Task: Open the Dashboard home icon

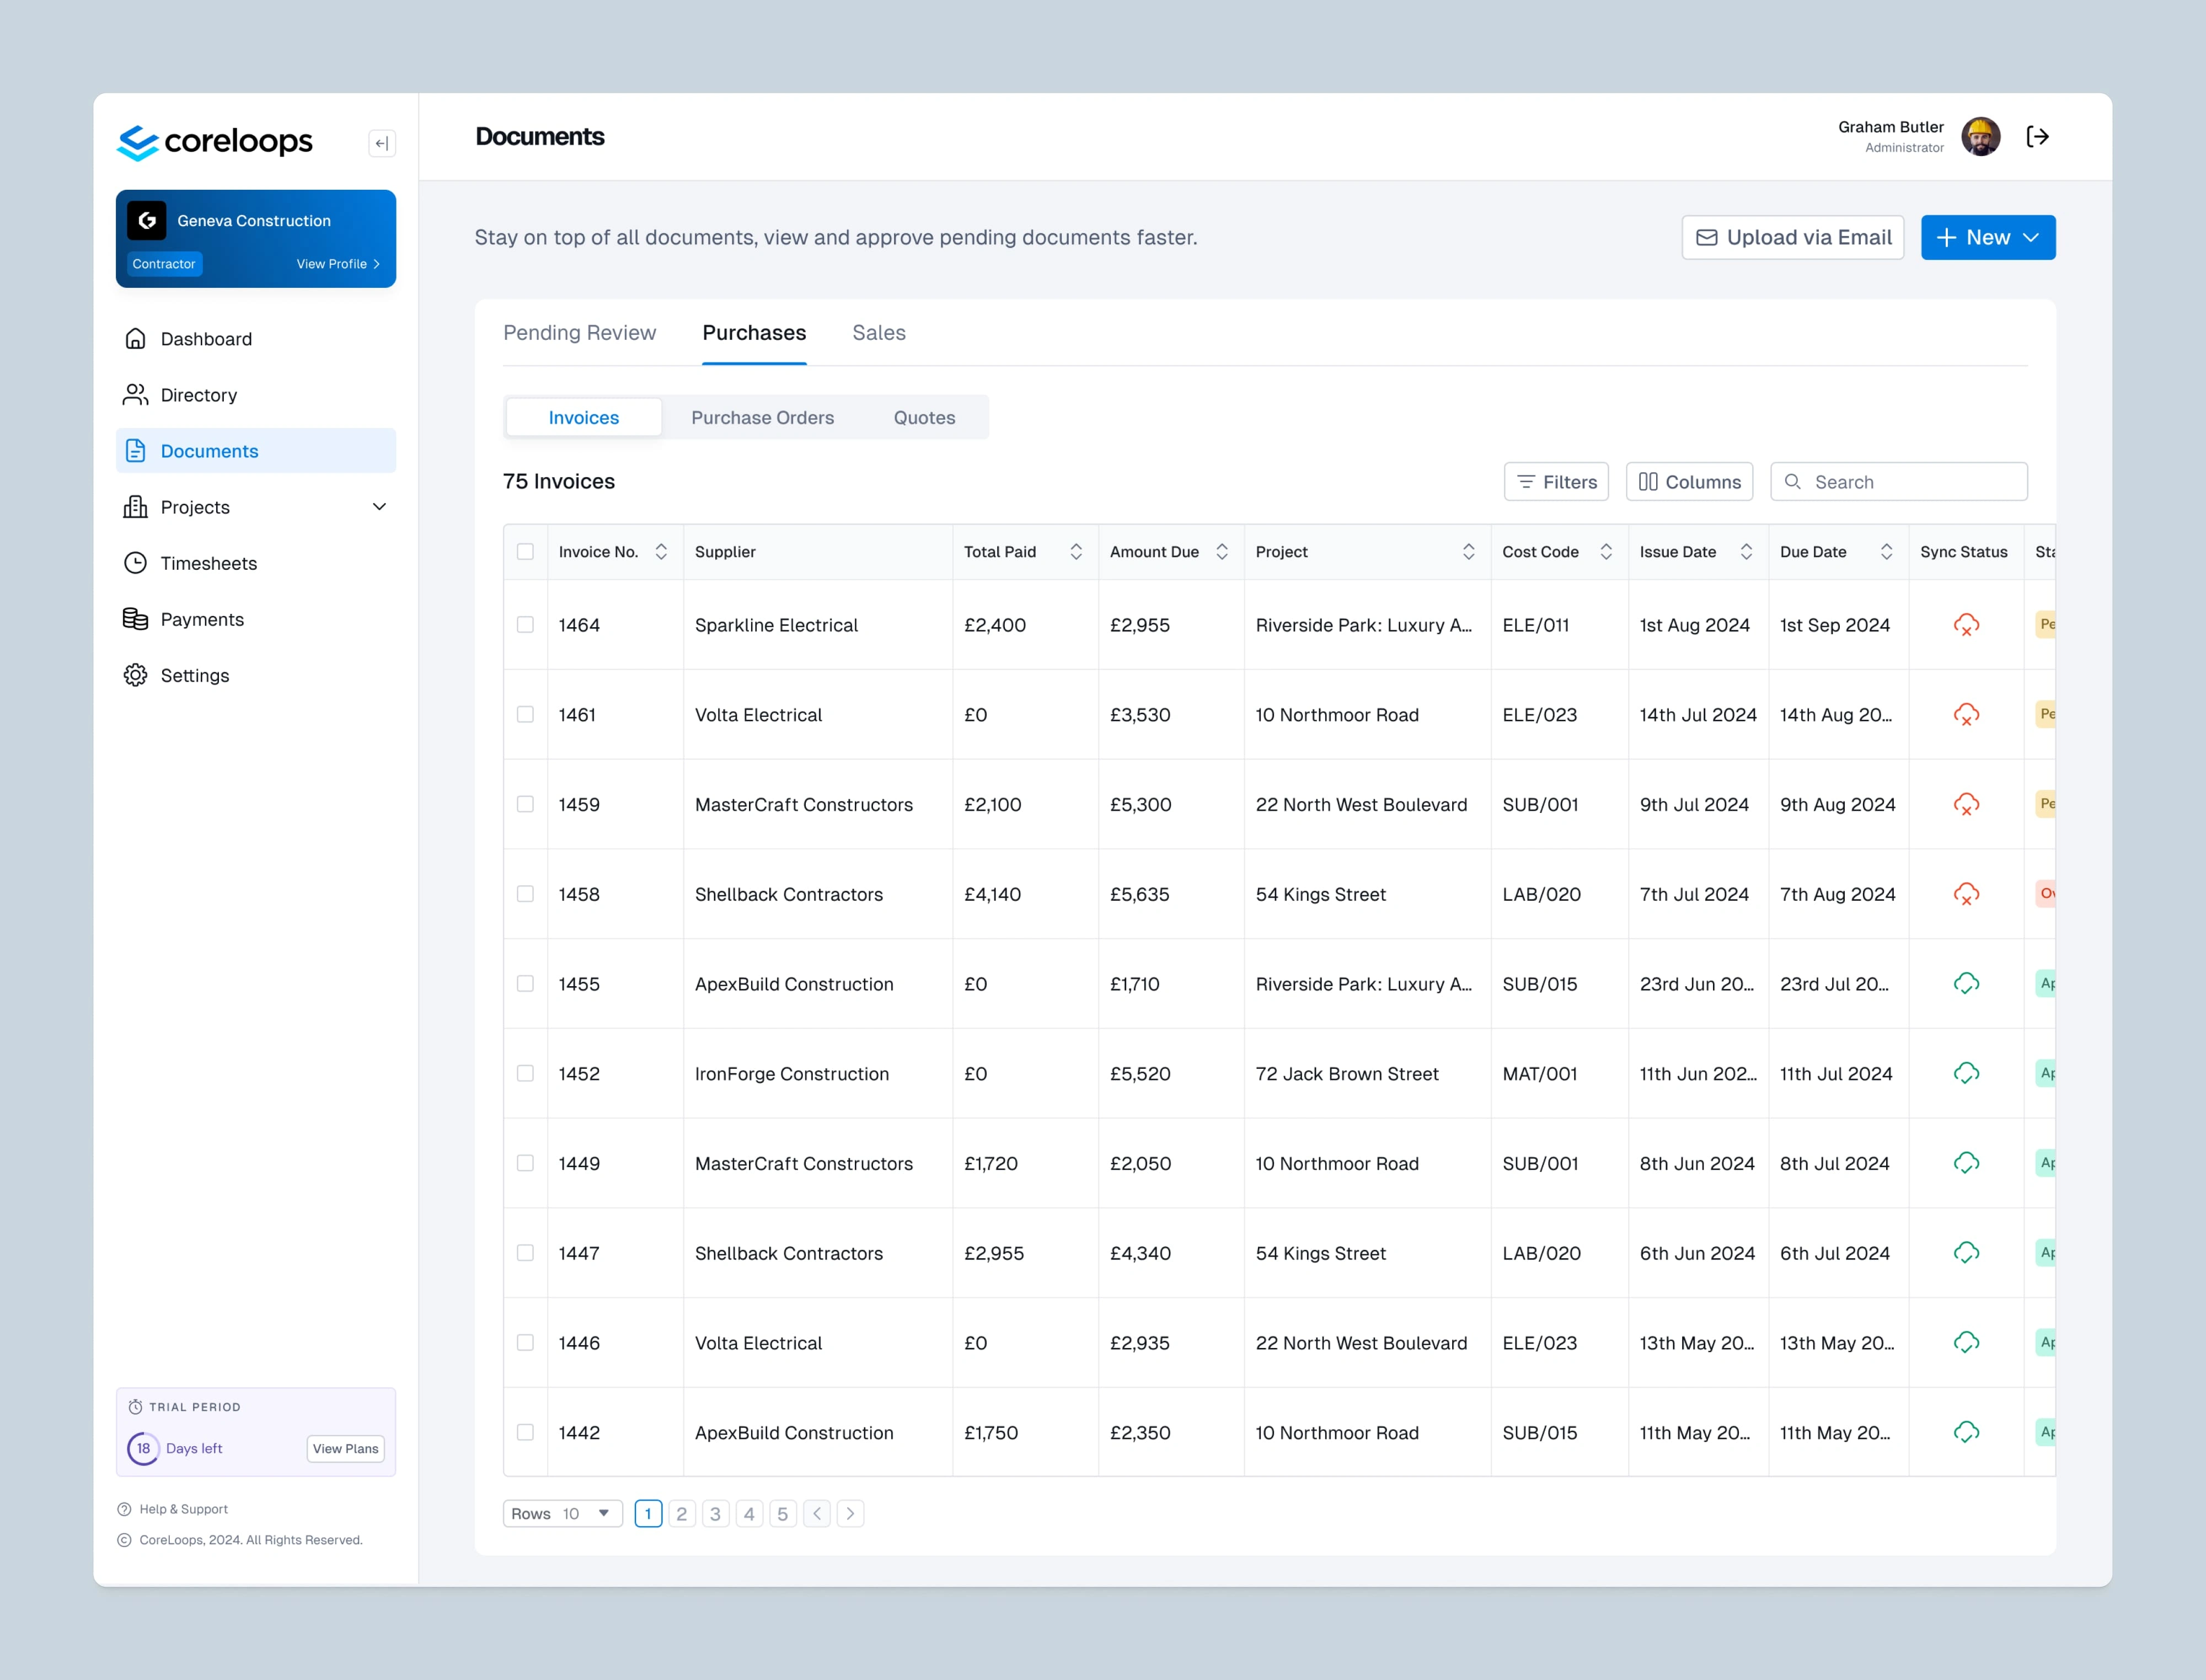Action: click(135, 339)
